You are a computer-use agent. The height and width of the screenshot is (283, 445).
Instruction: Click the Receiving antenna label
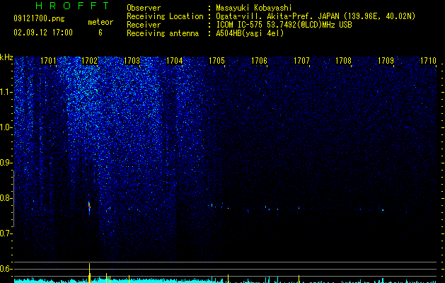point(163,33)
